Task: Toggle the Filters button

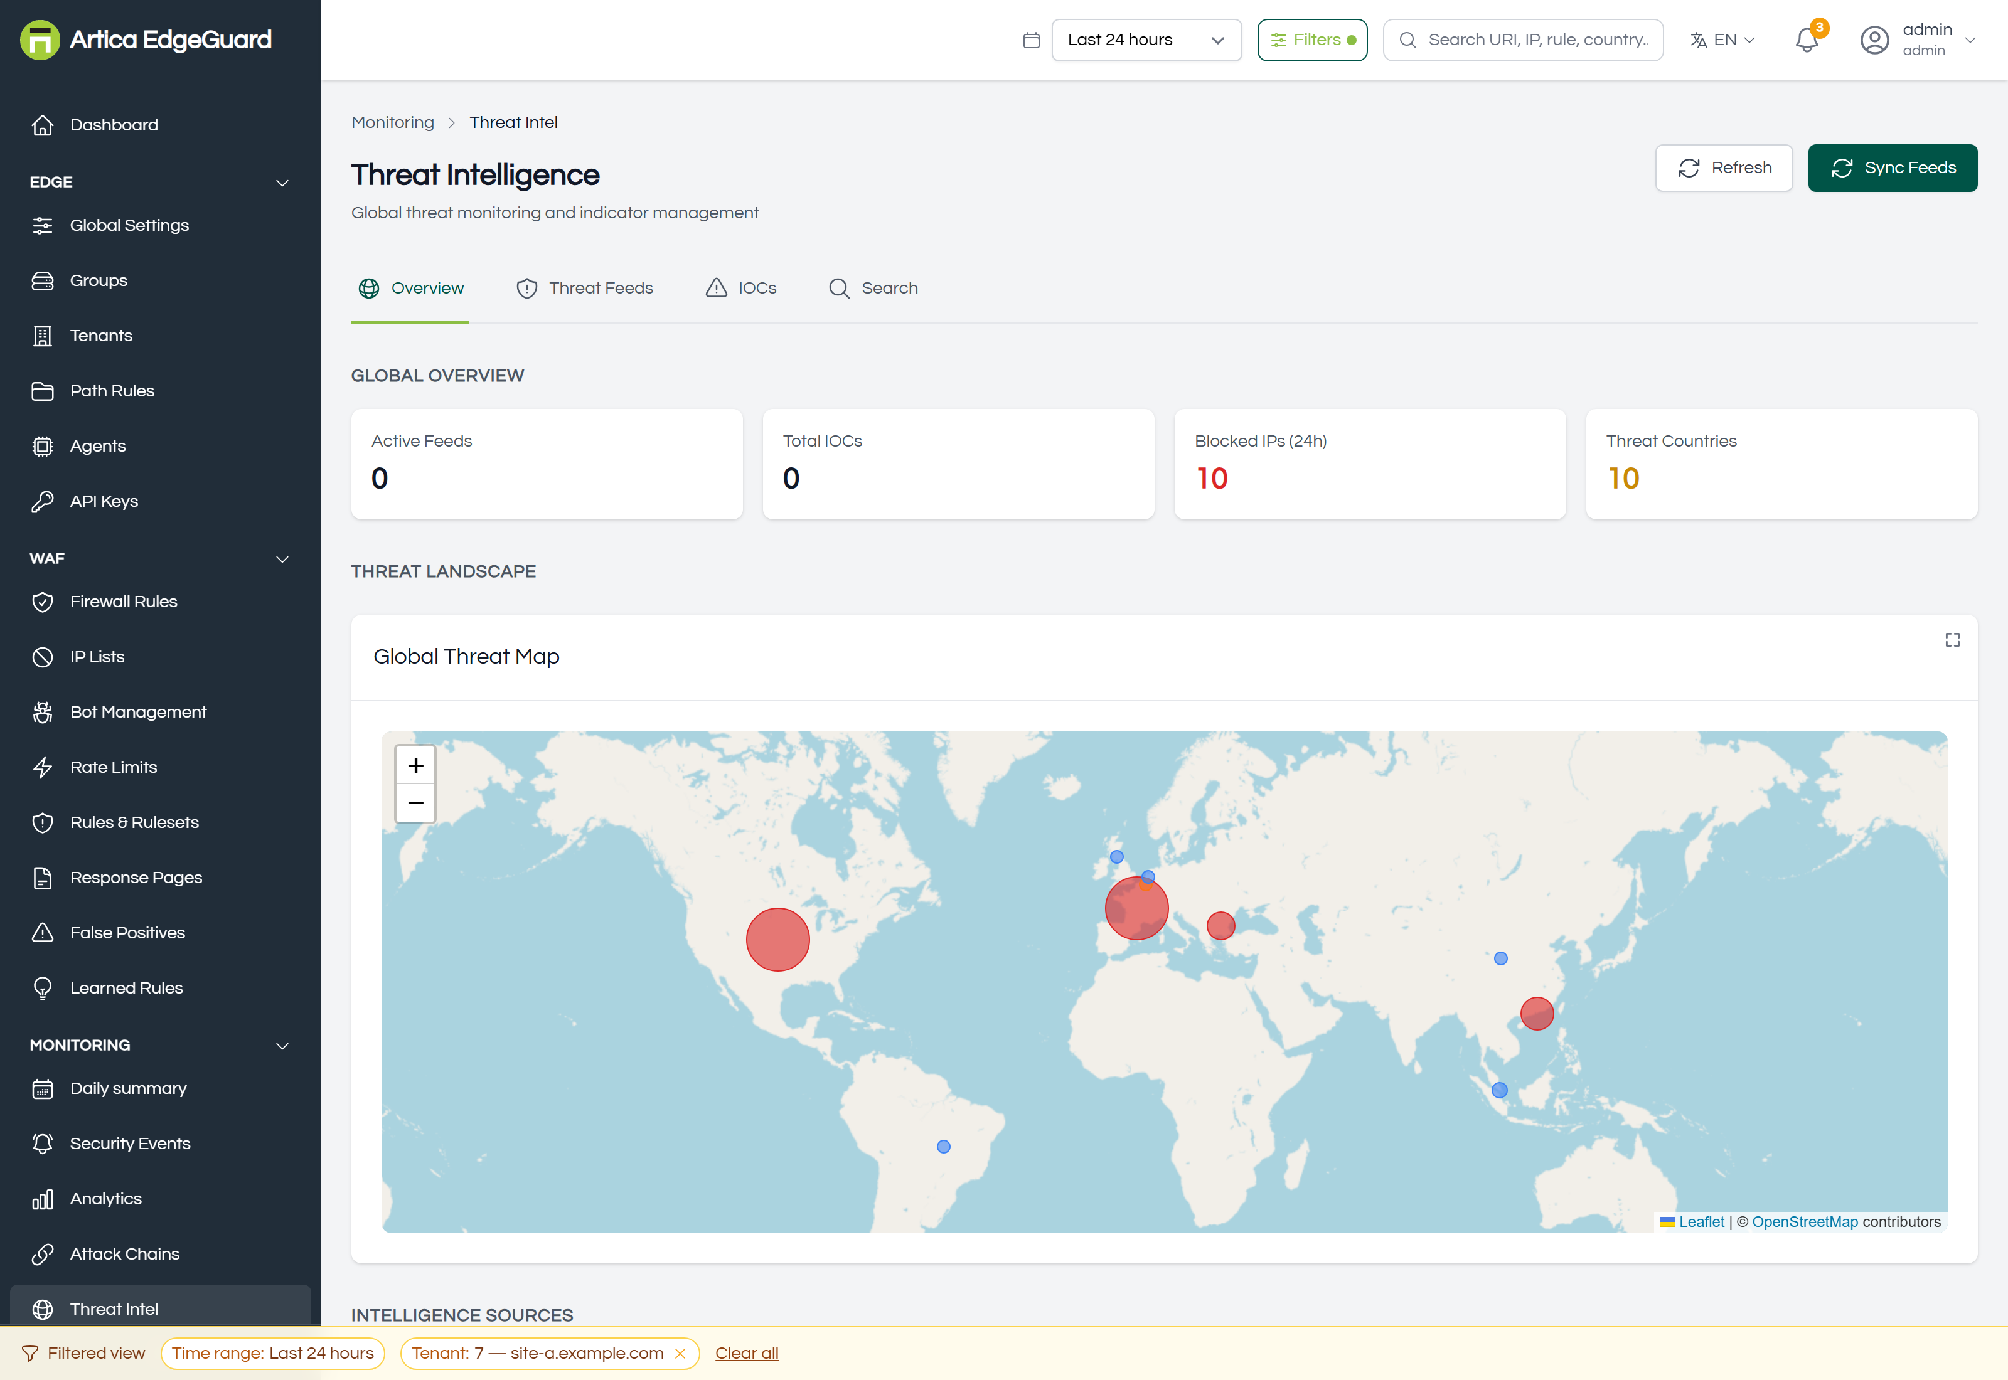Action: coord(1312,40)
